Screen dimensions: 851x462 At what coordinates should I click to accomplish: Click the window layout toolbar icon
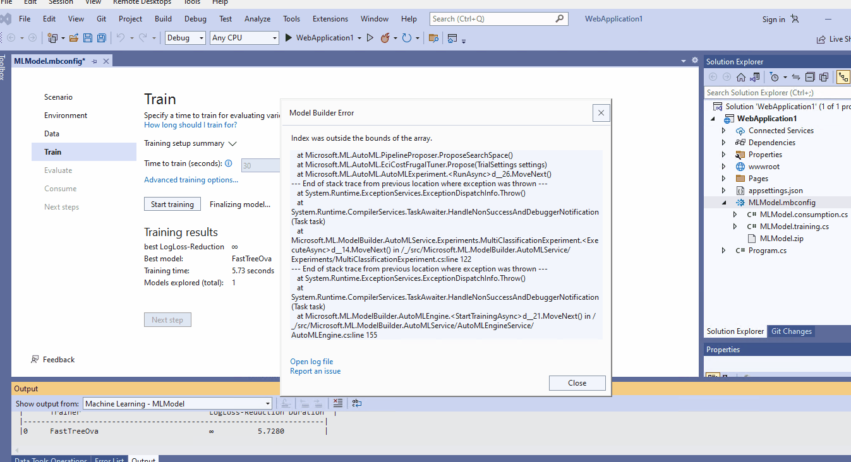click(x=452, y=38)
